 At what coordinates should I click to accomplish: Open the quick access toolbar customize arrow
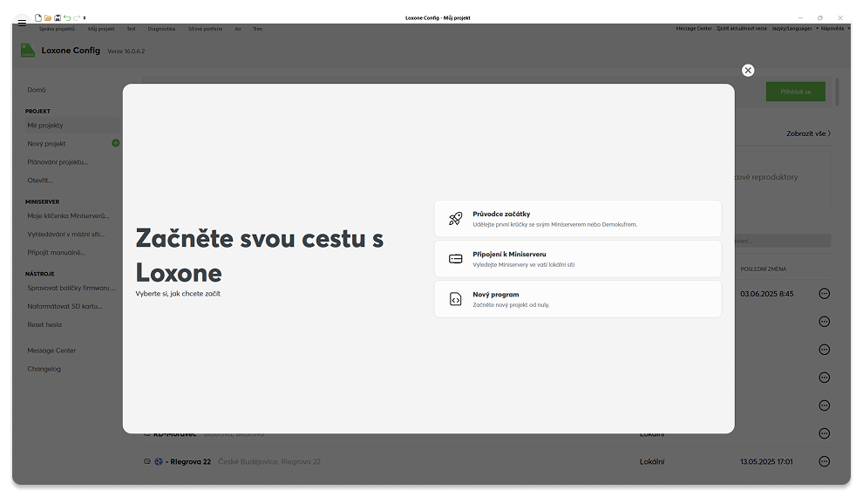click(85, 18)
